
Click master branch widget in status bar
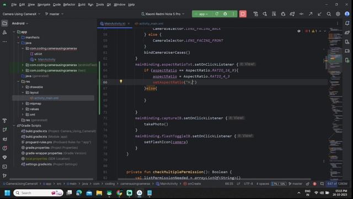(x=296, y=184)
